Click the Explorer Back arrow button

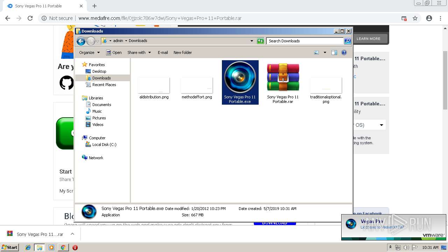point(81,41)
